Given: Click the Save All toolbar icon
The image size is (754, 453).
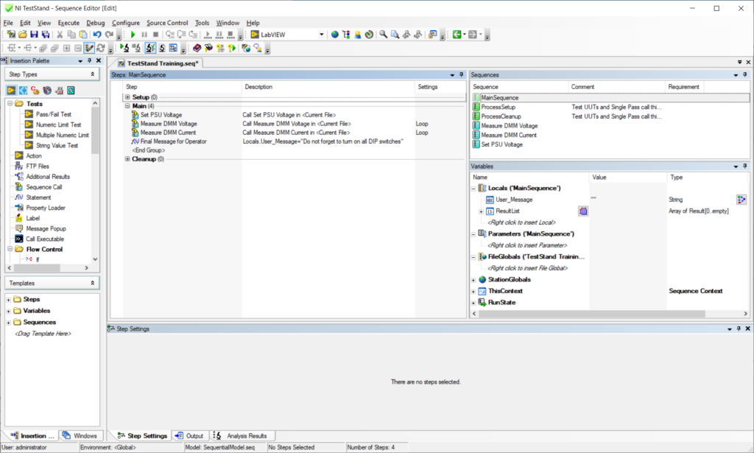Looking at the screenshot, I should coord(46,35).
